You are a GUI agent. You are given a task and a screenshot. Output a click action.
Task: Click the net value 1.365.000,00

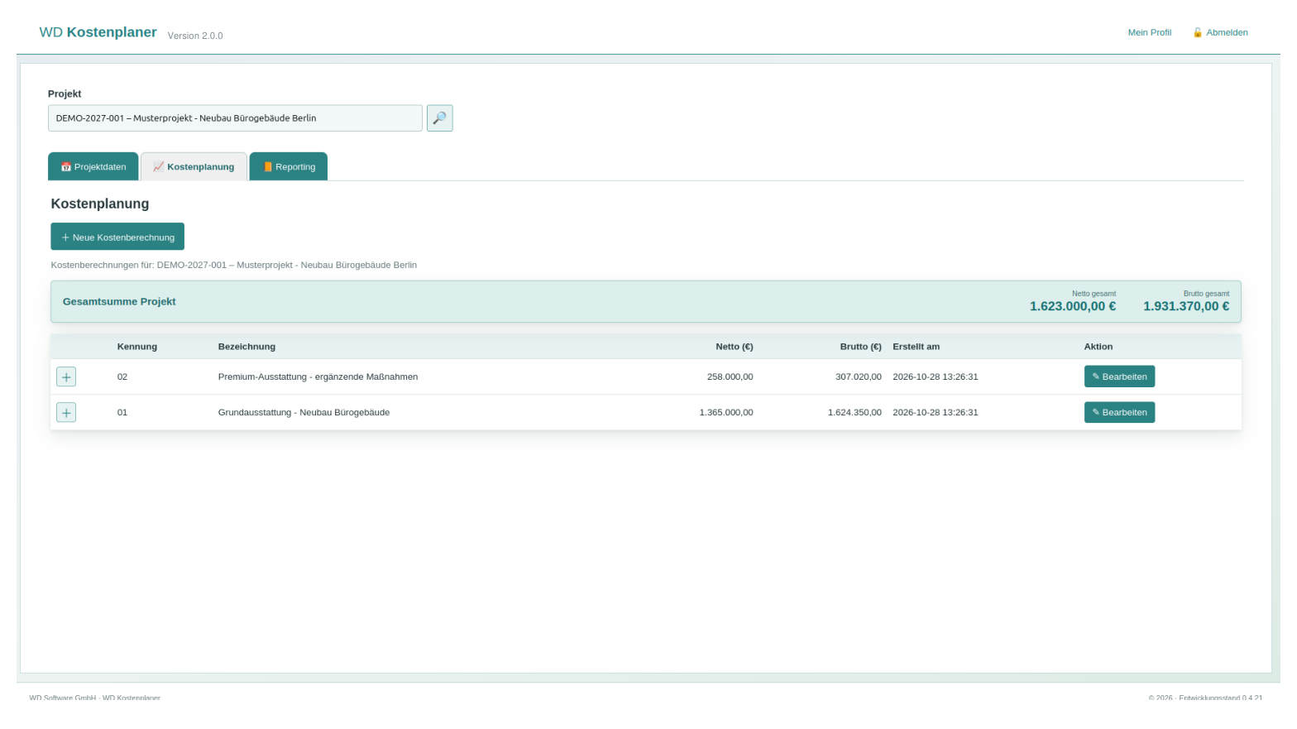[726, 412]
